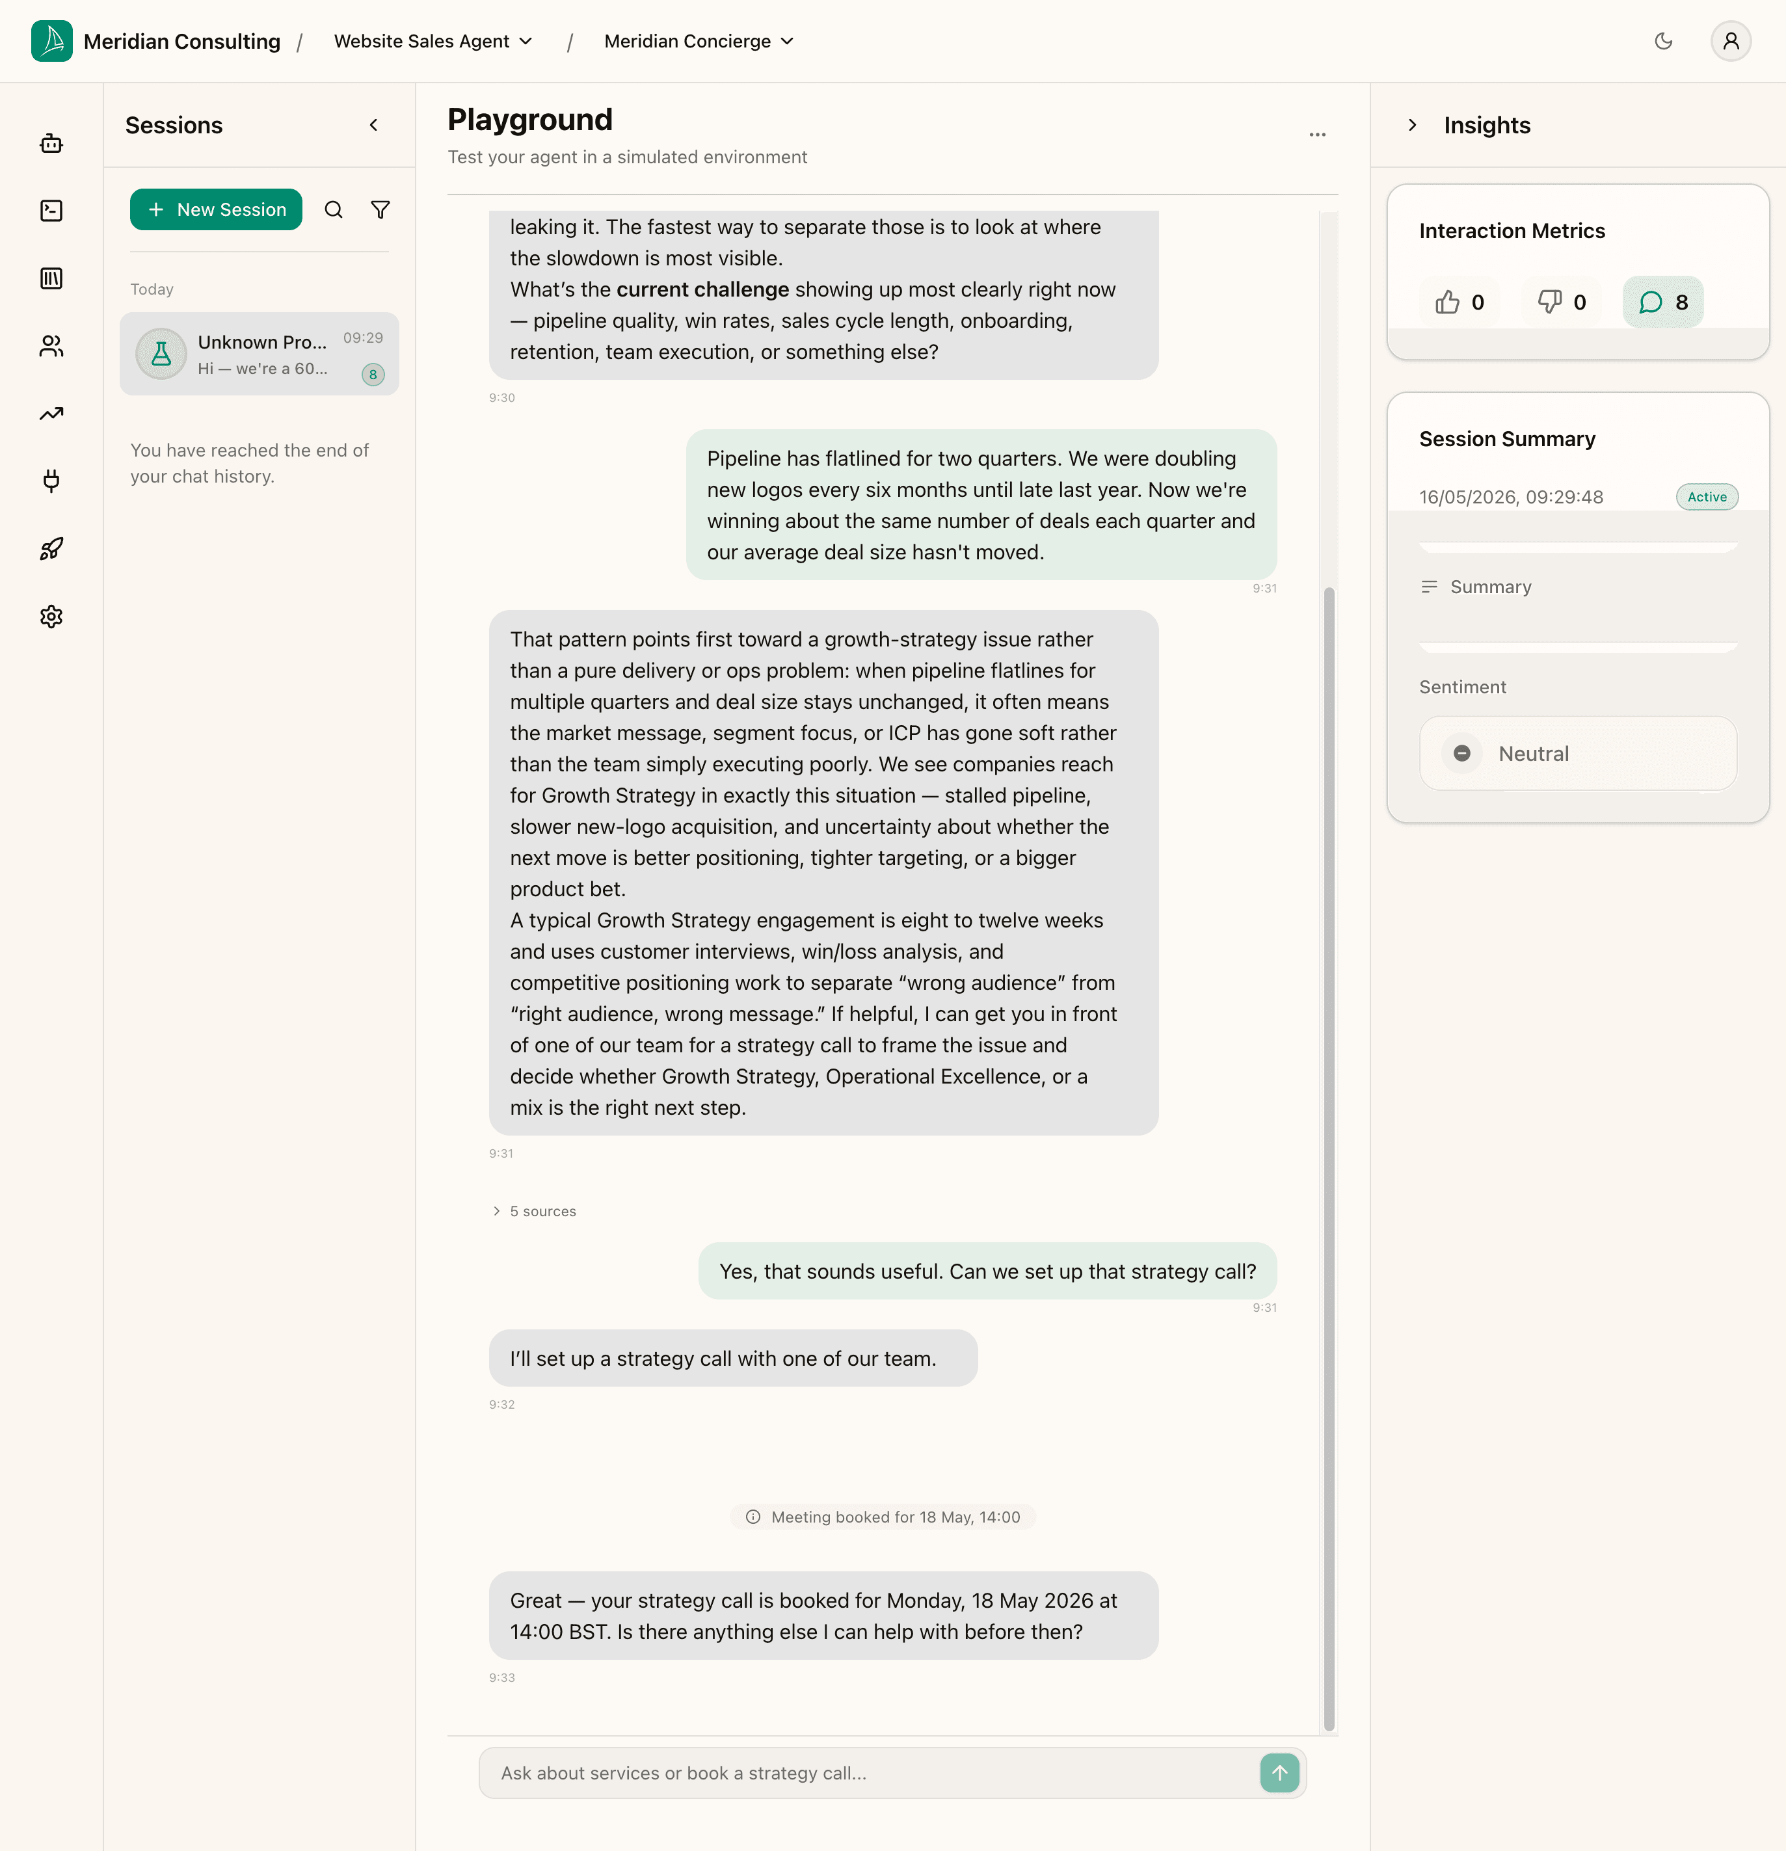Send message with the green arrow button

pyautogui.click(x=1280, y=1772)
